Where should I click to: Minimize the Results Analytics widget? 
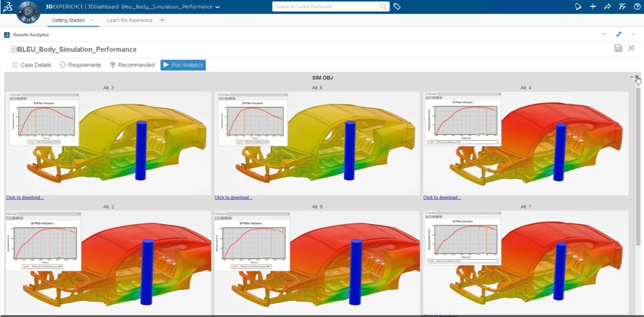604,35
